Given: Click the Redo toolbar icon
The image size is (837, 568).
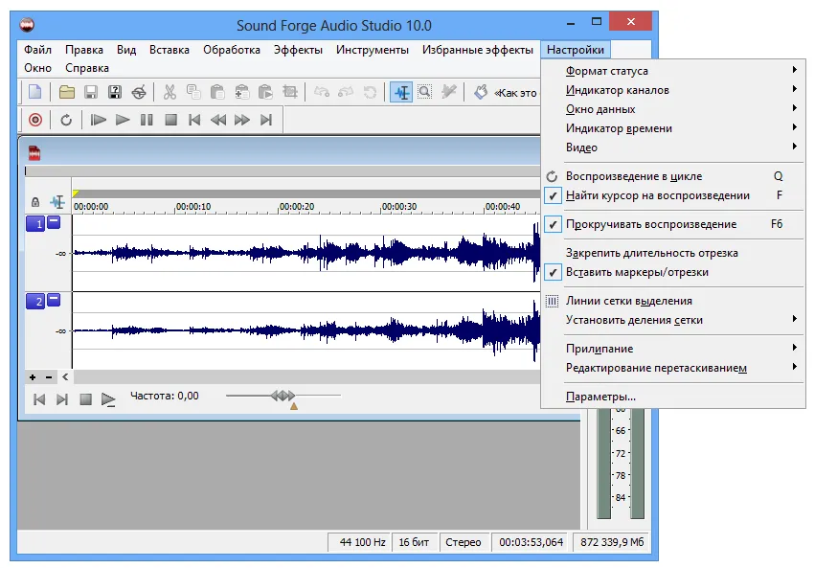Looking at the screenshot, I should (x=346, y=92).
